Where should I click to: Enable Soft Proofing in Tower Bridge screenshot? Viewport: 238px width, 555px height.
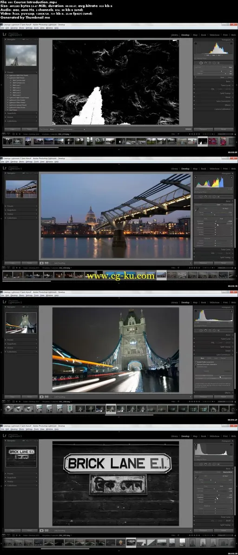[52, 397]
